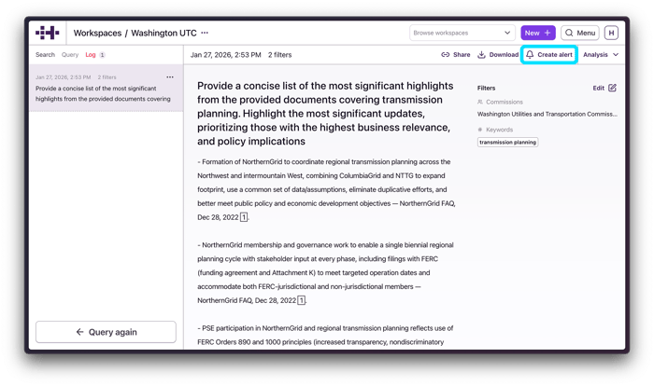Open the ellipsis menu beside Washington UTC
The width and height of the screenshot is (654, 386).
(205, 33)
